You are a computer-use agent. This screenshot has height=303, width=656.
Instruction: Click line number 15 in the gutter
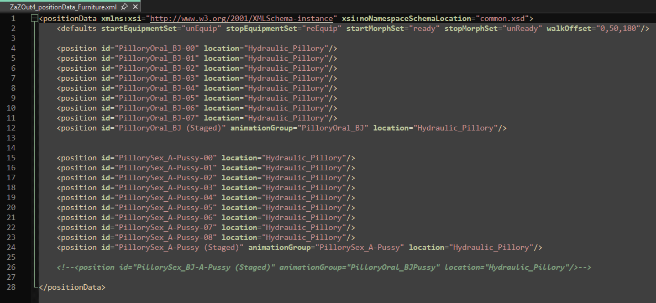coord(11,158)
